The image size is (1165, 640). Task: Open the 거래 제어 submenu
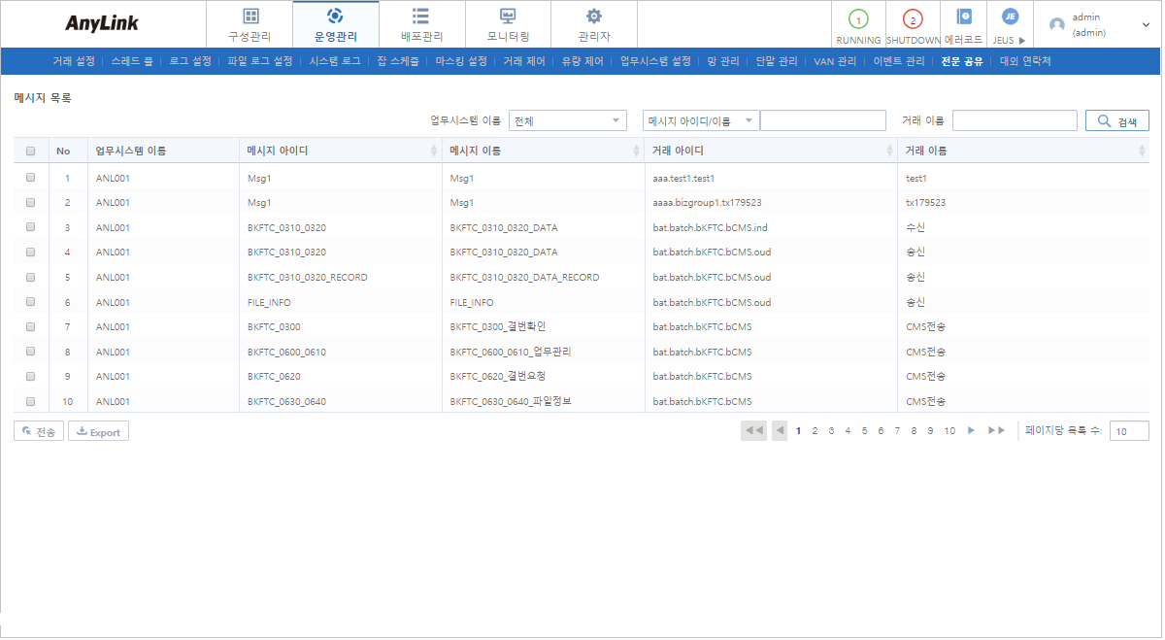click(524, 61)
